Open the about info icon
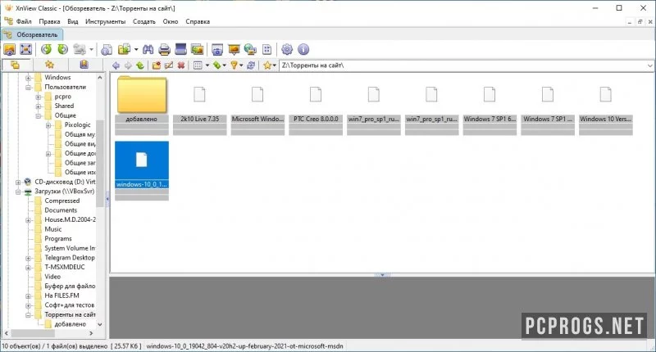 pos(303,50)
